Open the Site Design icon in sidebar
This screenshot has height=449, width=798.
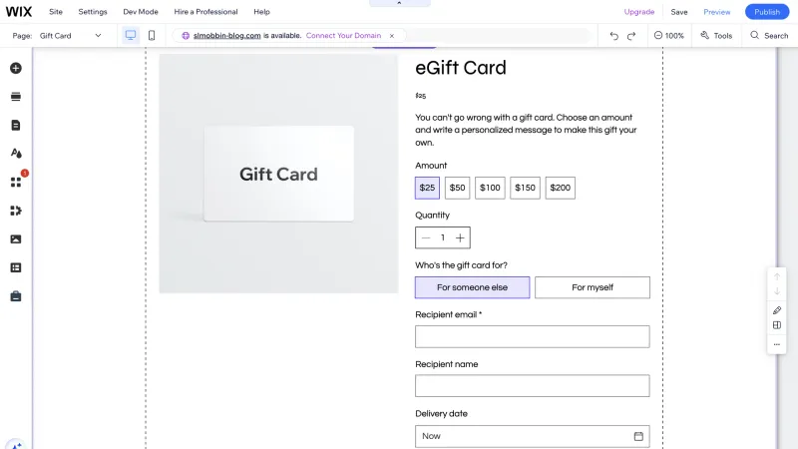click(16, 154)
